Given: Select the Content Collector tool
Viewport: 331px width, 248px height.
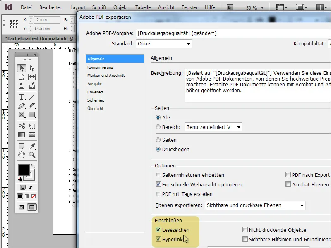Looking at the screenshot, I should click(22, 86).
